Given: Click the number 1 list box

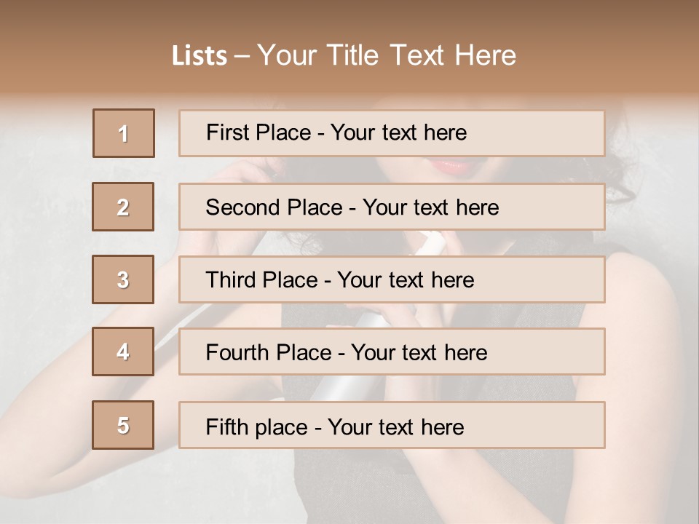Looking at the screenshot, I should [x=124, y=133].
